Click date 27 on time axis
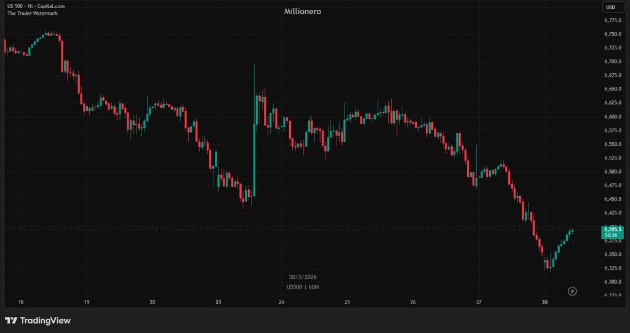 (x=479, y=302)
